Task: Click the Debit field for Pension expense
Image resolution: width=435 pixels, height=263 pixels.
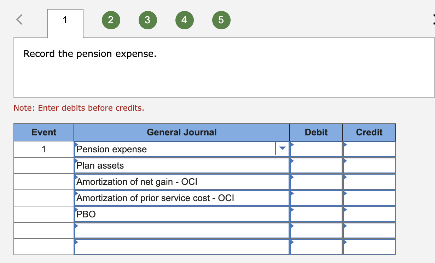Action: point(316,149)
